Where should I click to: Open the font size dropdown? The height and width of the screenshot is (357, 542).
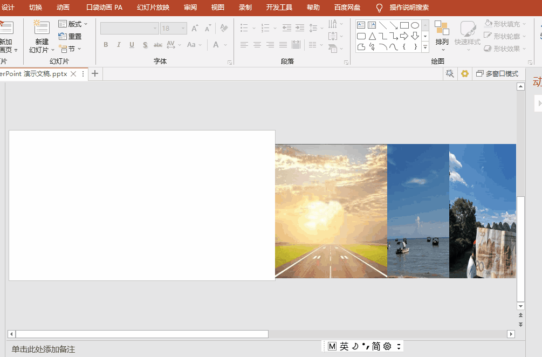(183, 29)
